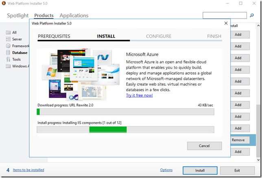
Task: Select the Frameworks gear icon
Action: pyautogui.click(x=8, y=46)
